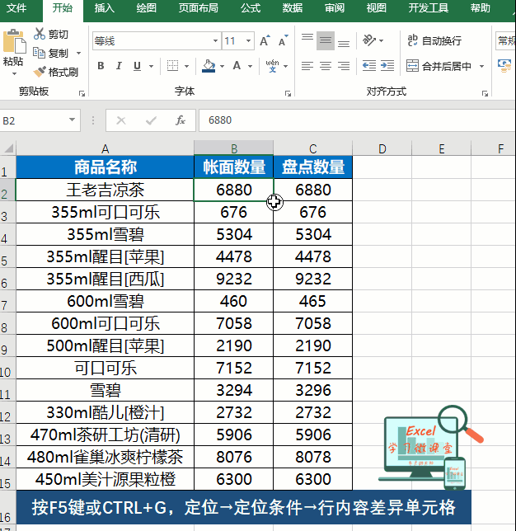Toggle bold formatting
The image size is (516, 531).
[101, 66]
